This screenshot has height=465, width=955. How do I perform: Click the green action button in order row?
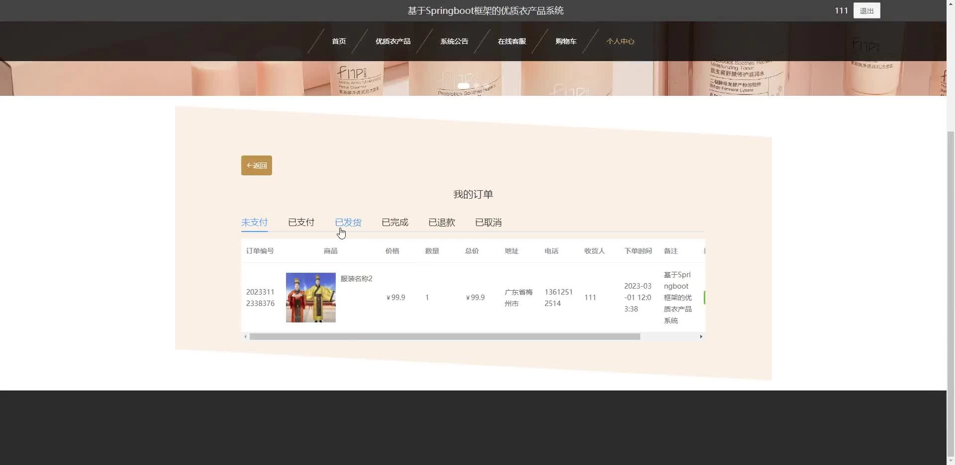[704, 298]
